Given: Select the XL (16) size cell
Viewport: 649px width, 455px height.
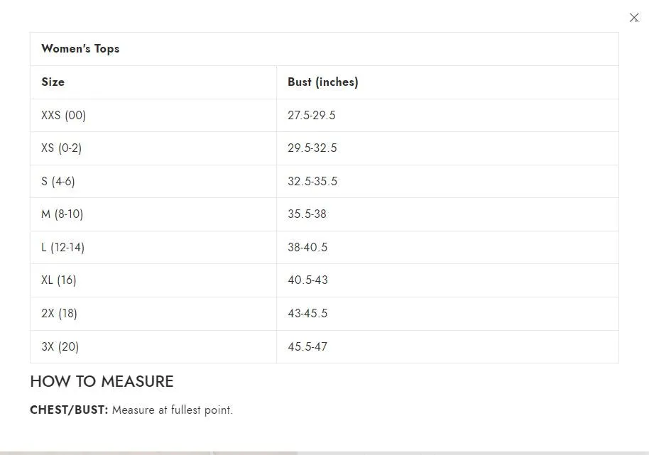Looking at the screenshot, I should tap(59, 280).
